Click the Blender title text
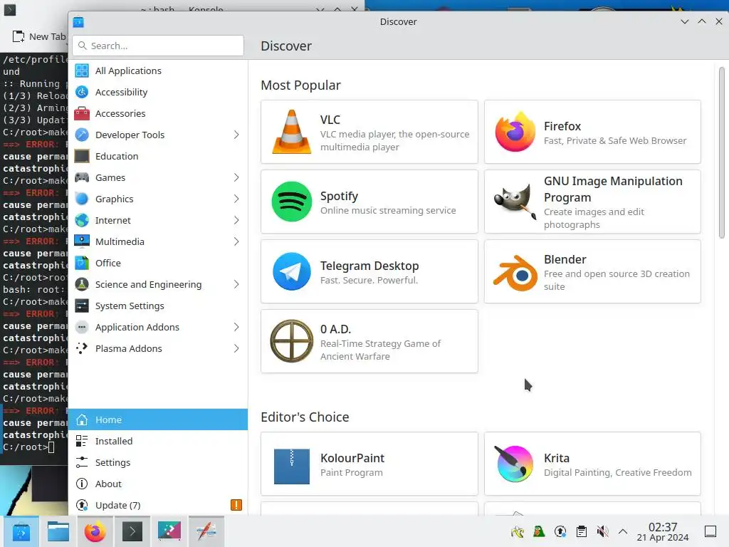 coord(565,259)
